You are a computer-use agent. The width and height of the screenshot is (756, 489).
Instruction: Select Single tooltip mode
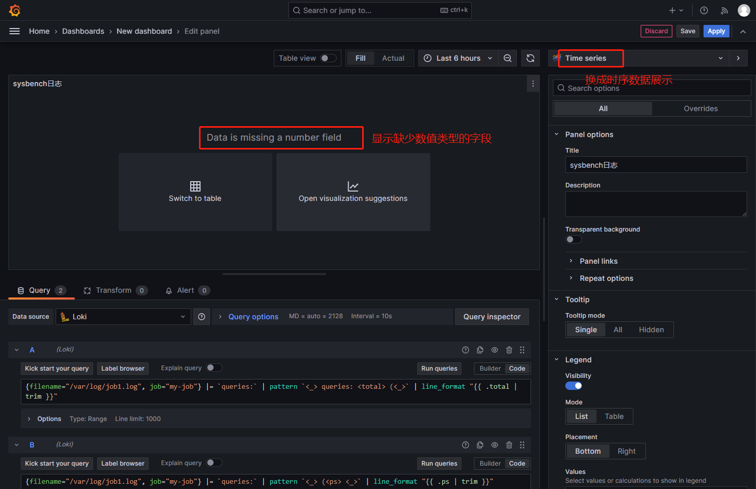pos(586,330)
